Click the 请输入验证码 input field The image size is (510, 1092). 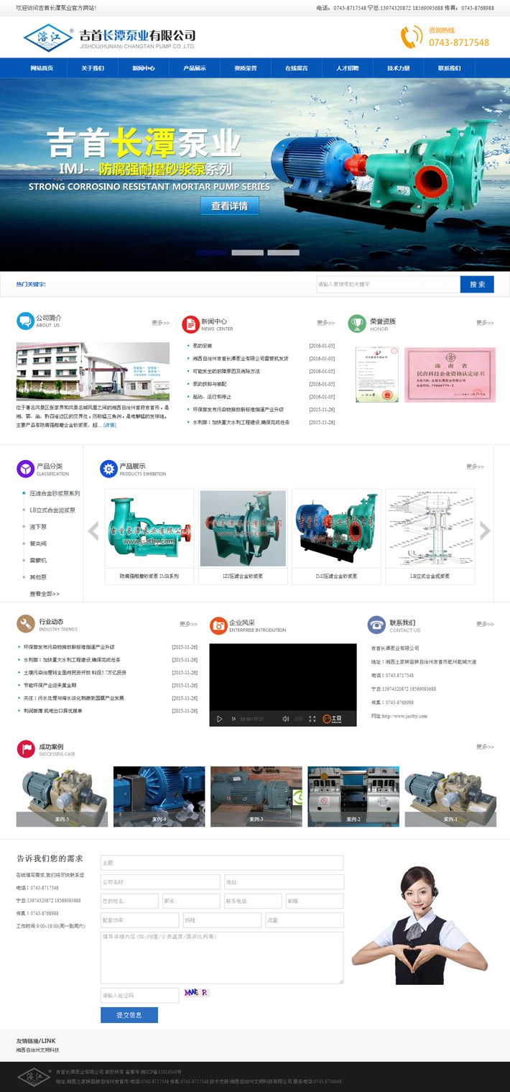click(139, 995)
